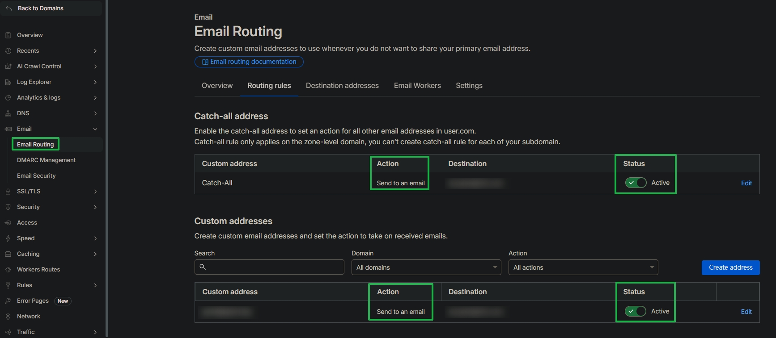The image size is (776, 338).
Task: Click the Caching icon in sidebar
Action: coord(8,254)
